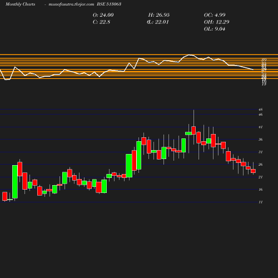Click the "OL: 9.04" reading
The width and height of the screenshot is (278, 278).
pyautogui.click(x=215, y=29)
